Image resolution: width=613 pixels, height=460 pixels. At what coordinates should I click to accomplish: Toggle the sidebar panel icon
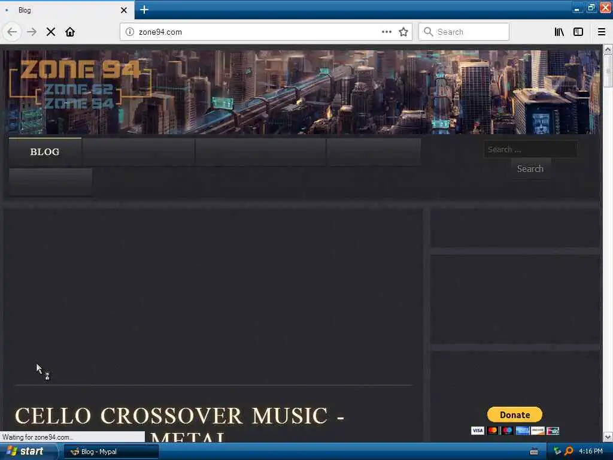[578, 32]
